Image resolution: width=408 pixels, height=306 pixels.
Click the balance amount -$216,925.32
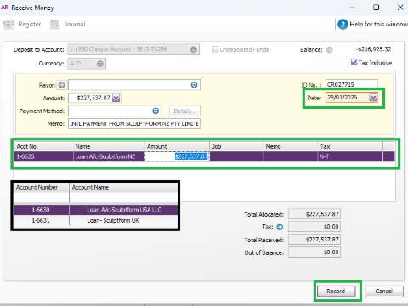point(374,49)
